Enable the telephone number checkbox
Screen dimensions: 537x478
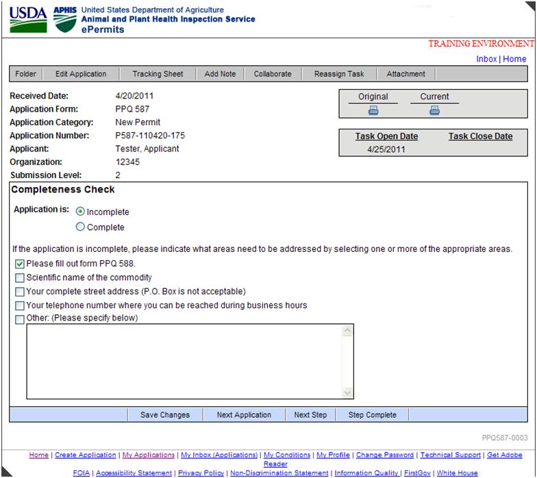pos(20,305)
